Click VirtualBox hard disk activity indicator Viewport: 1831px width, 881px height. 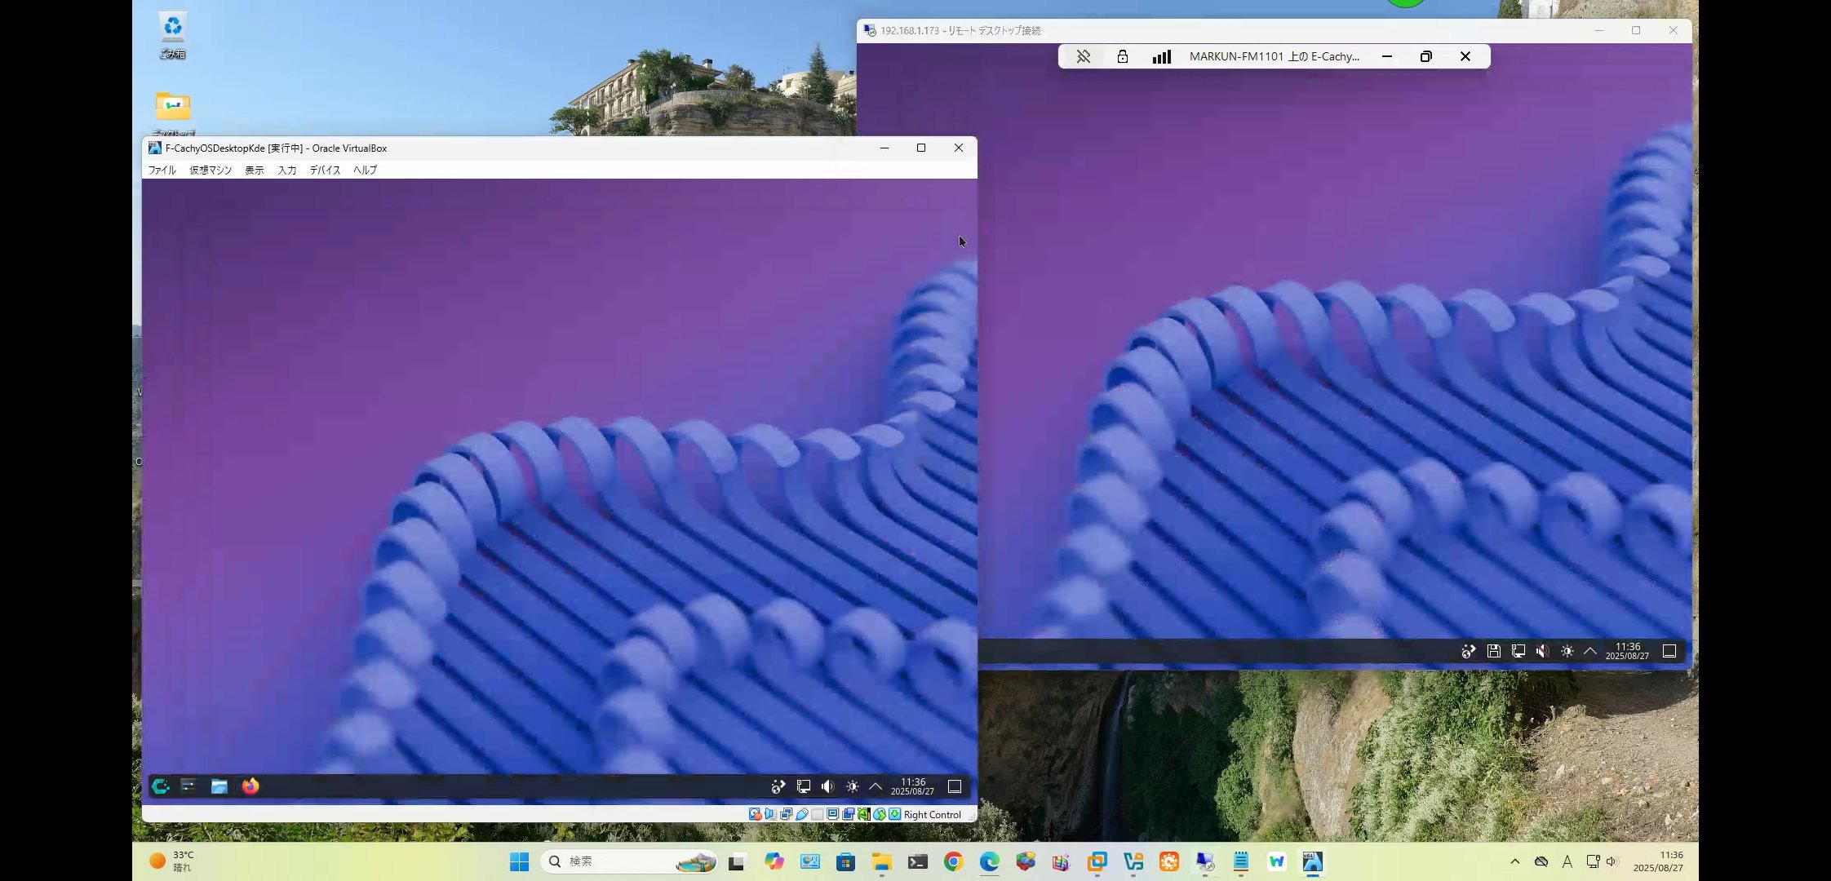point(755,814)
